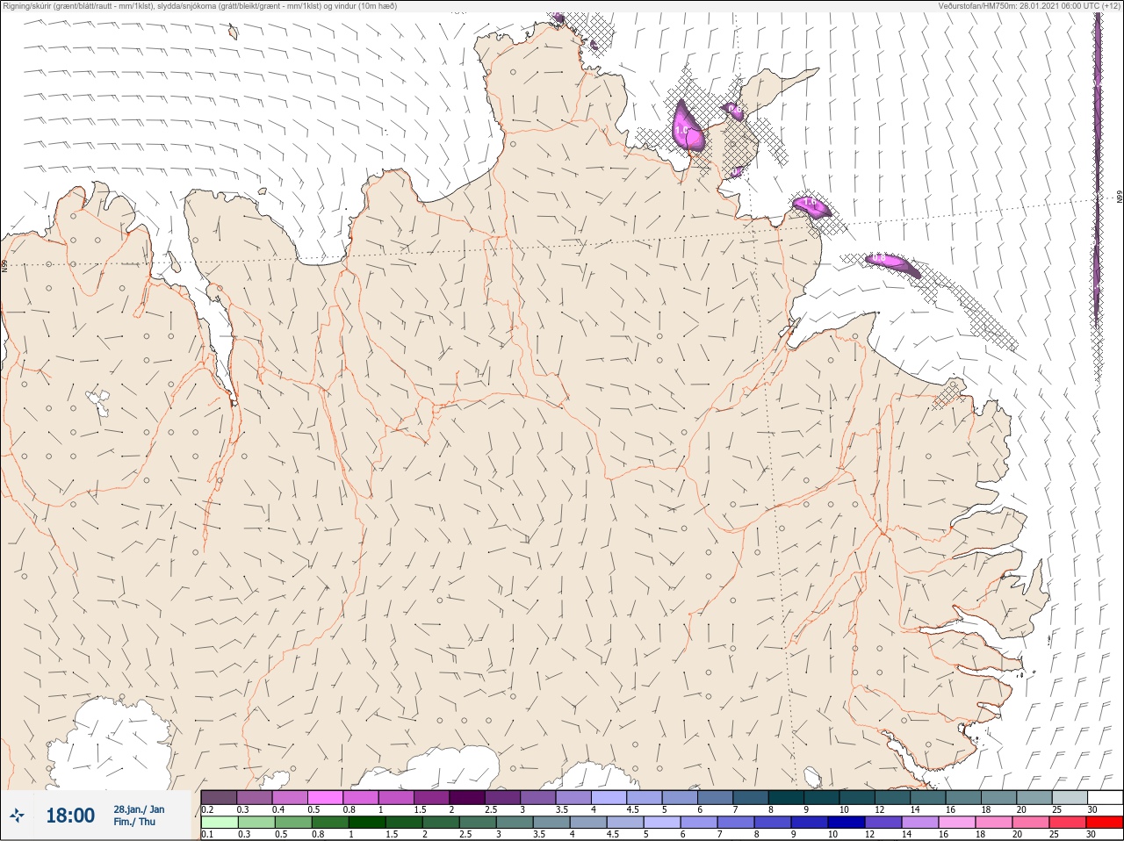Click the 0.1 legend value

[207, 835]
